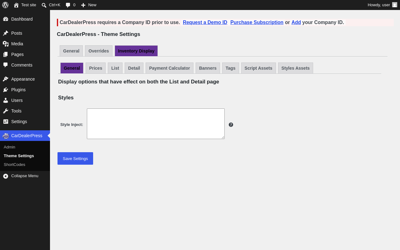
Task: Click the user avatar next to Howdy
Action: pyautogui.click(x=395, y=5)
